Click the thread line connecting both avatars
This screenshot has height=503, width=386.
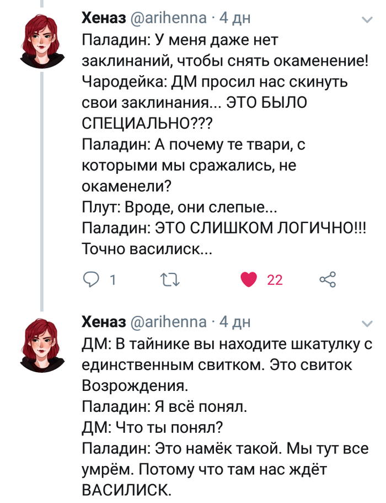tap(42, 188)
